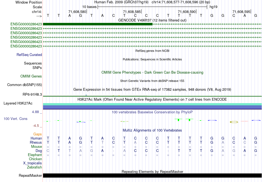262x182 pixels.
Task: Open H3K27Ac Mark track title
Action: pos(152,100)
